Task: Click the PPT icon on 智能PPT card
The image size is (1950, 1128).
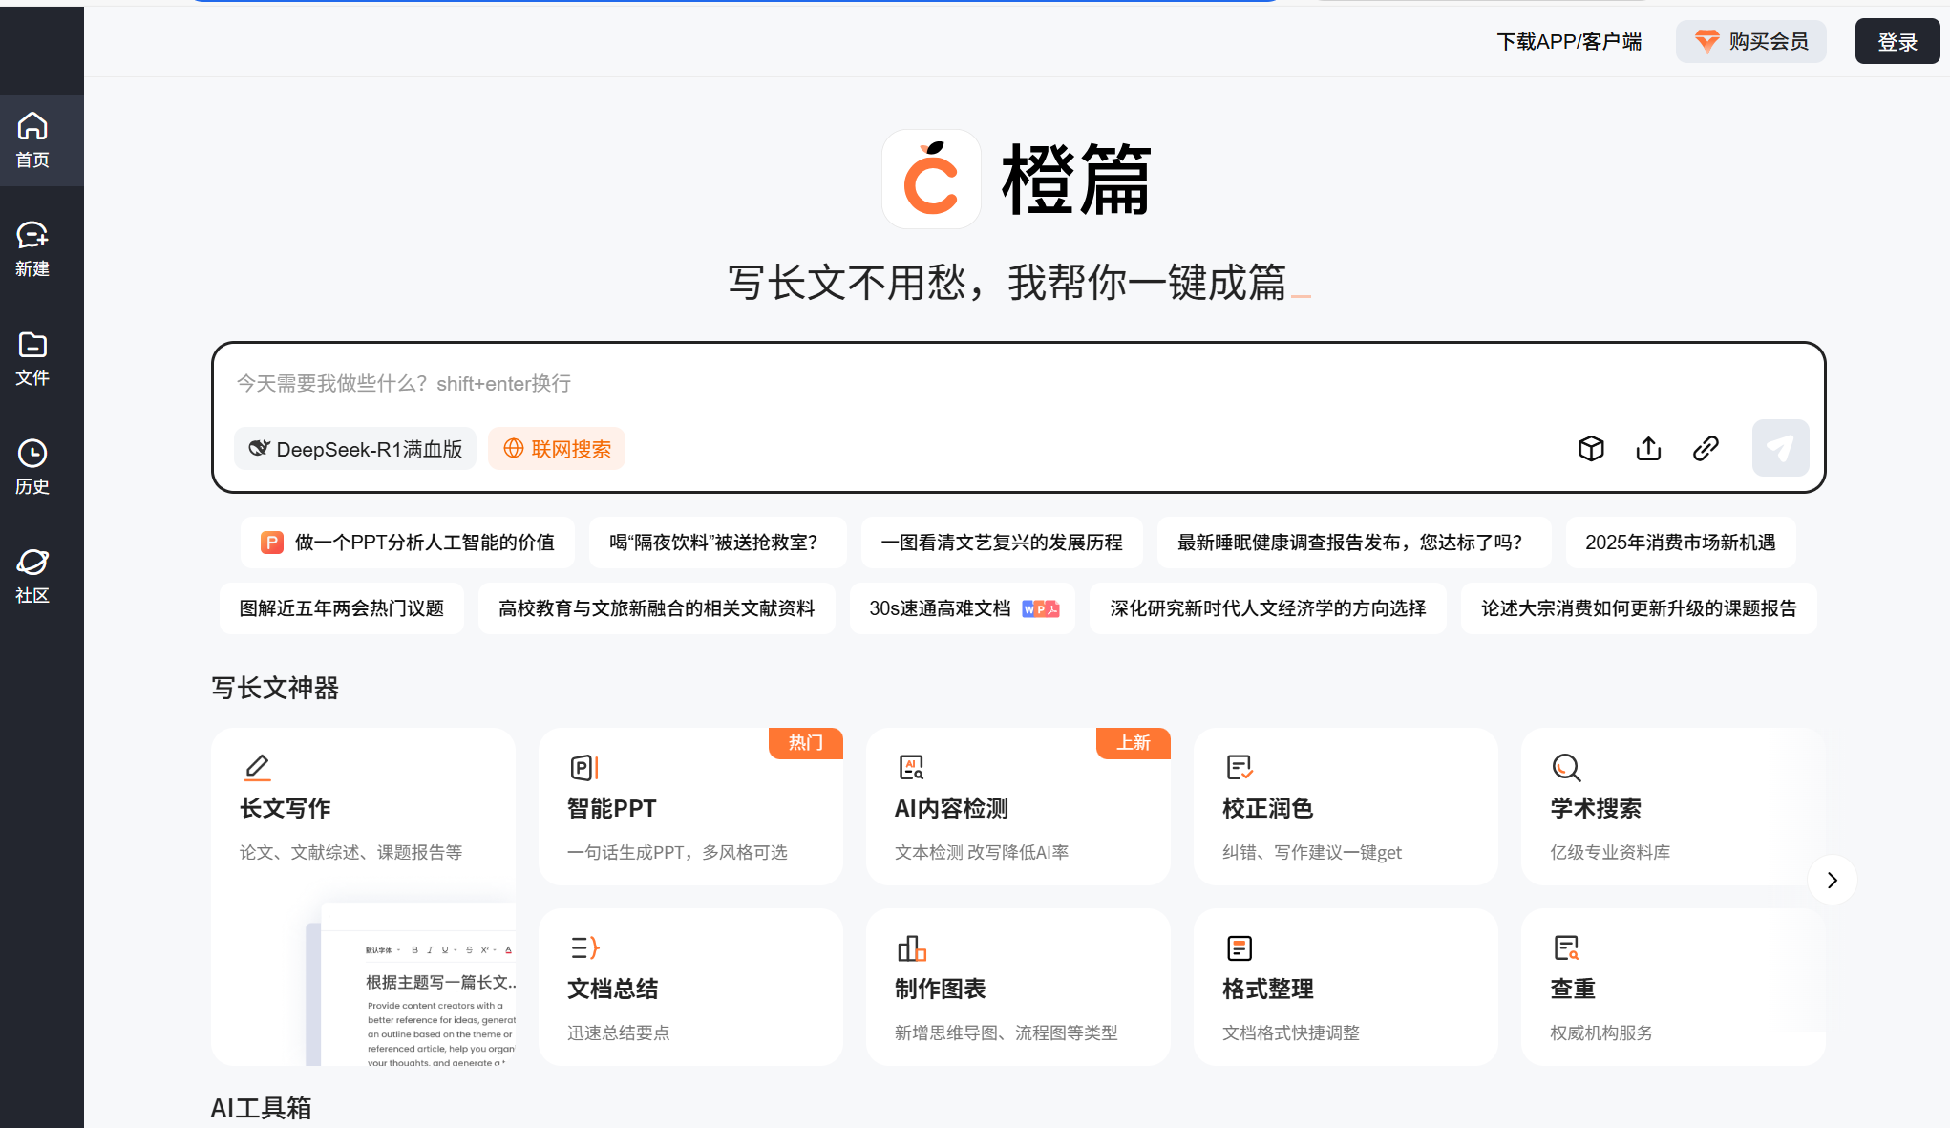Action: 583,767
